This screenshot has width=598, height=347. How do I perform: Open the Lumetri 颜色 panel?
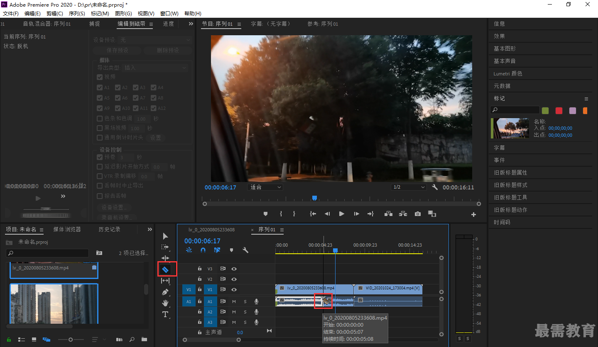point(508,73)
